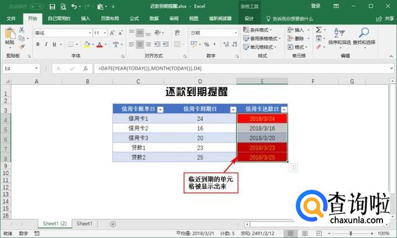This screenshot has width=397, height=238.
Task: Click the Copy icon in clipboard group
Action: 22,38
